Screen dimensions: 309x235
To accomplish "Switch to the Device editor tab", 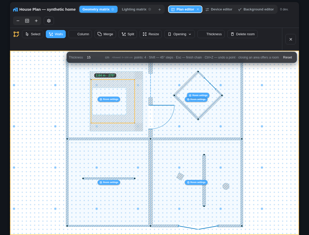I will coord(219,9).
